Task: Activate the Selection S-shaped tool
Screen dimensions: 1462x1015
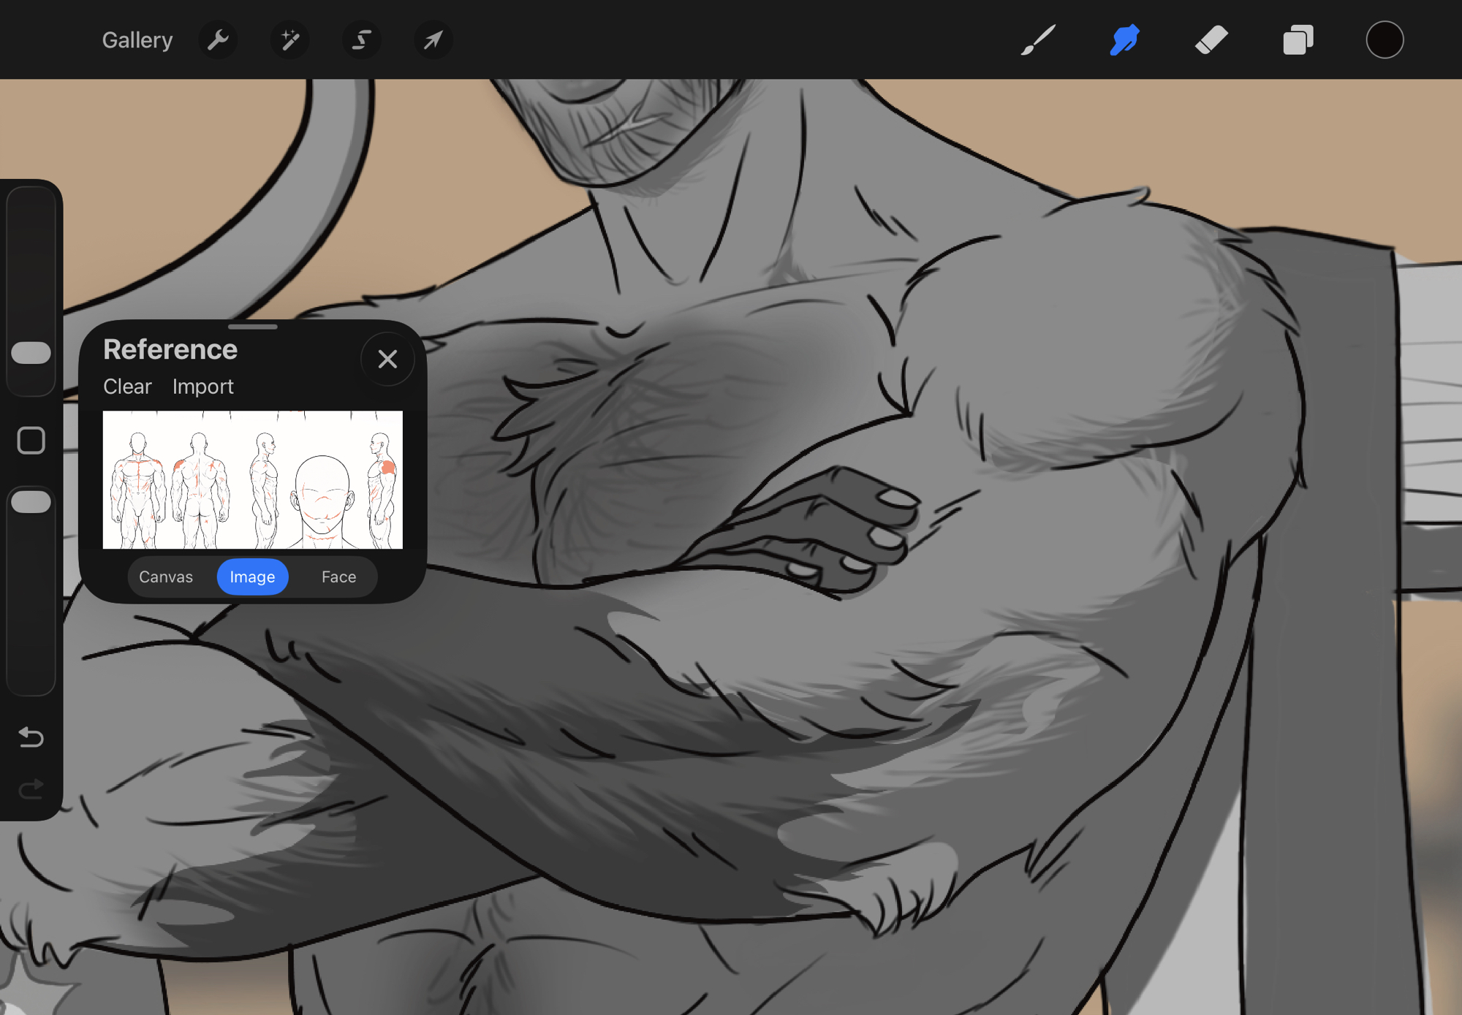Action: click(x=361, y=39)
